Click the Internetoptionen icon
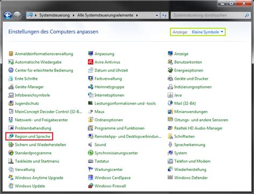This screenshot has height=194, width=254. tap(91, 95)
